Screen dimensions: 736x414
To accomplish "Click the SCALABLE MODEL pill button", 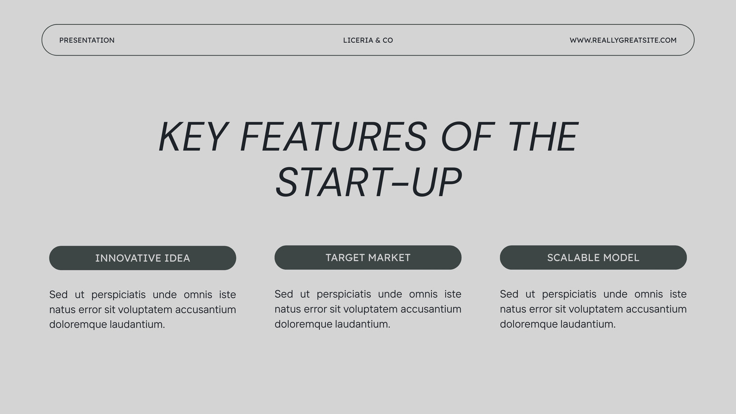I will click(593, 258).
